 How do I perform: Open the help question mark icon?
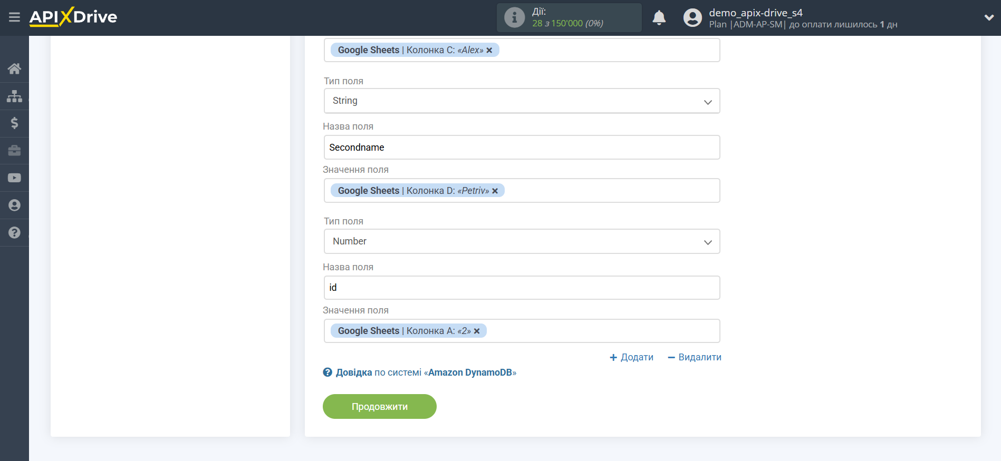[x=14, y=233]
